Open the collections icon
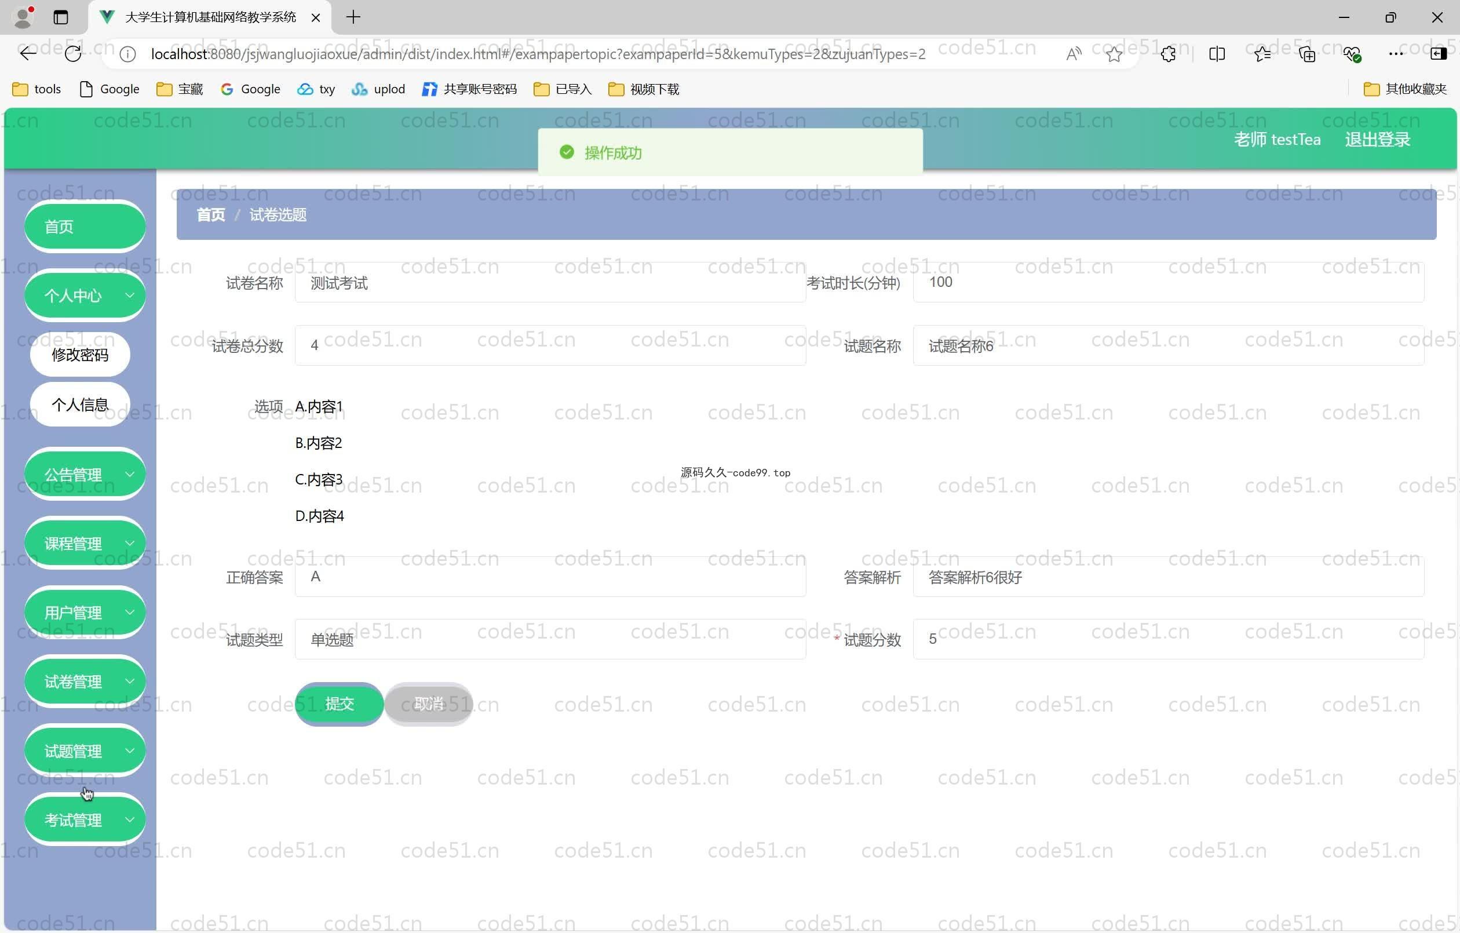 [1306, 54]
